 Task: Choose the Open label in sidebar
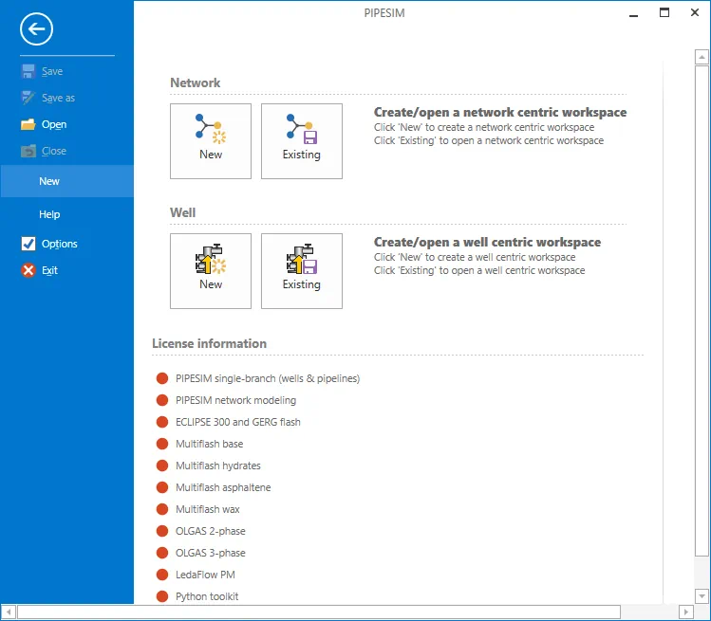[x=54, y=124]
